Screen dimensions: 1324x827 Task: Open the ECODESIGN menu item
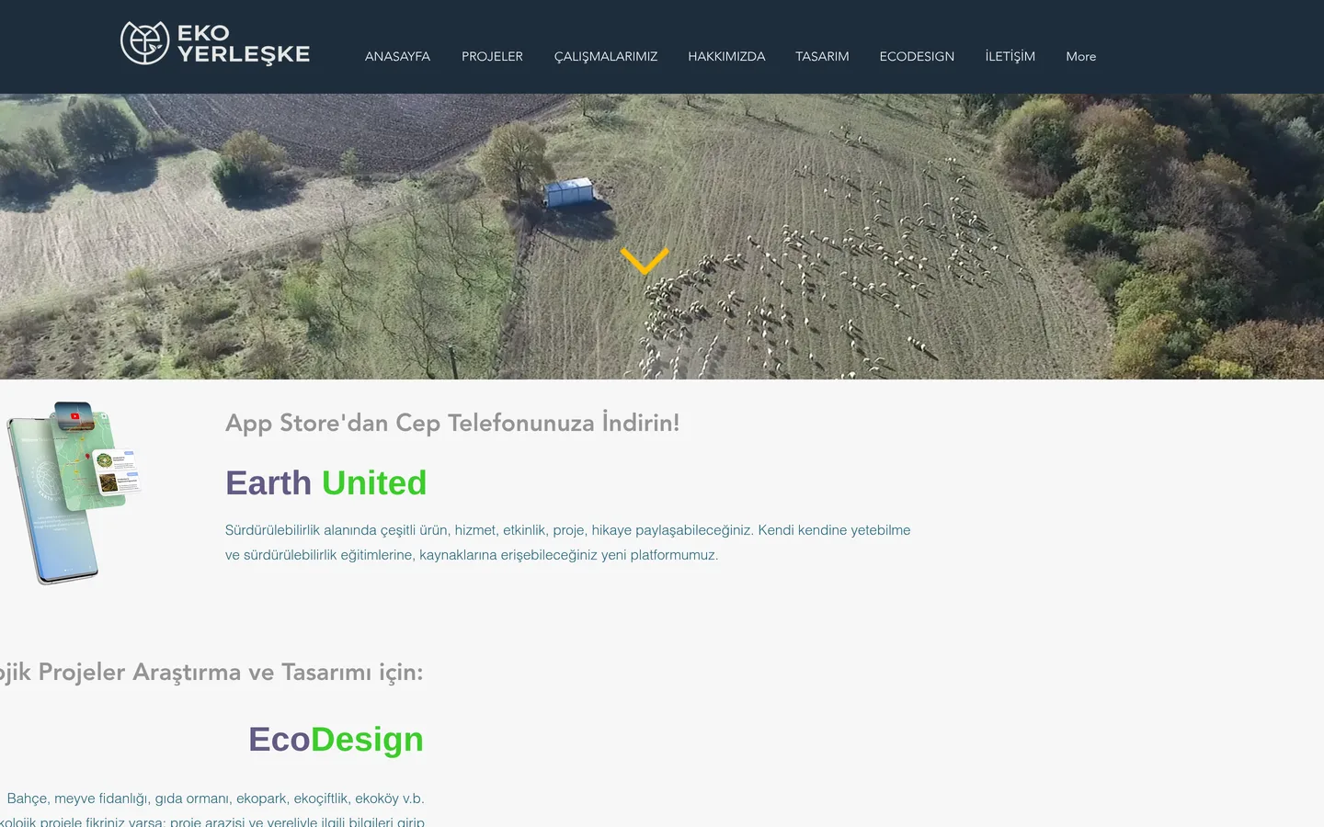click(917, 56)
